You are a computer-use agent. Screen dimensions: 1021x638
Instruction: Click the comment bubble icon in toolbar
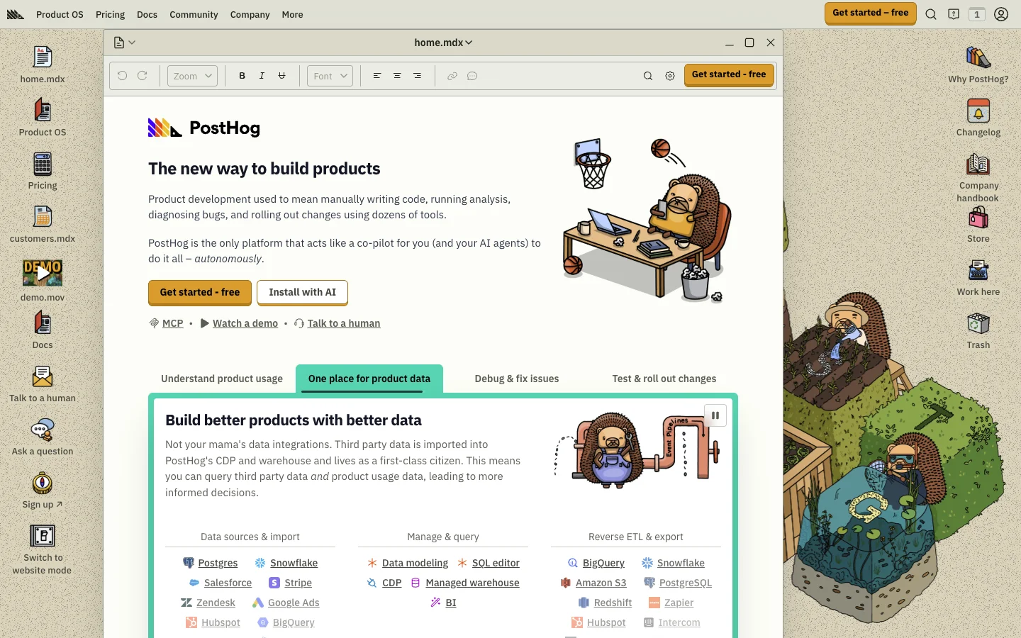click(472, 76)
